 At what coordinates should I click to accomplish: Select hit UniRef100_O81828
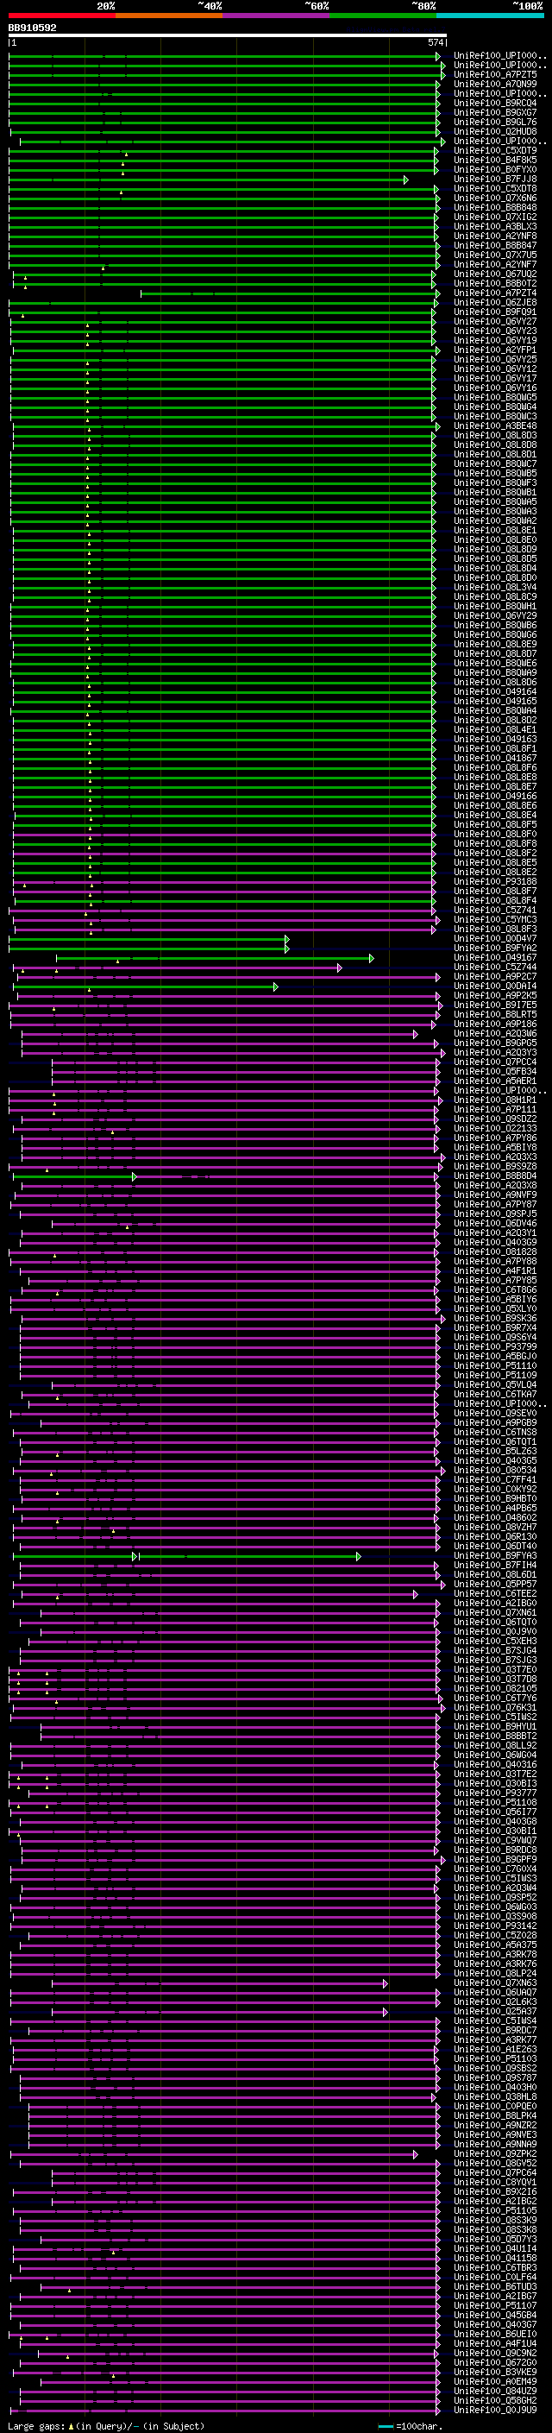[x=495, y=1252]
